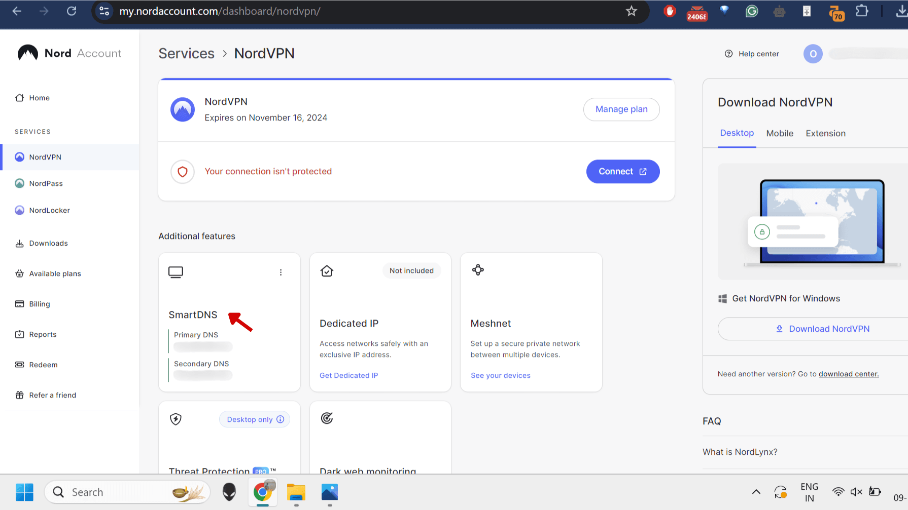Click See your devices link
This screenshot has width=908, height=510.
(500, 375)
